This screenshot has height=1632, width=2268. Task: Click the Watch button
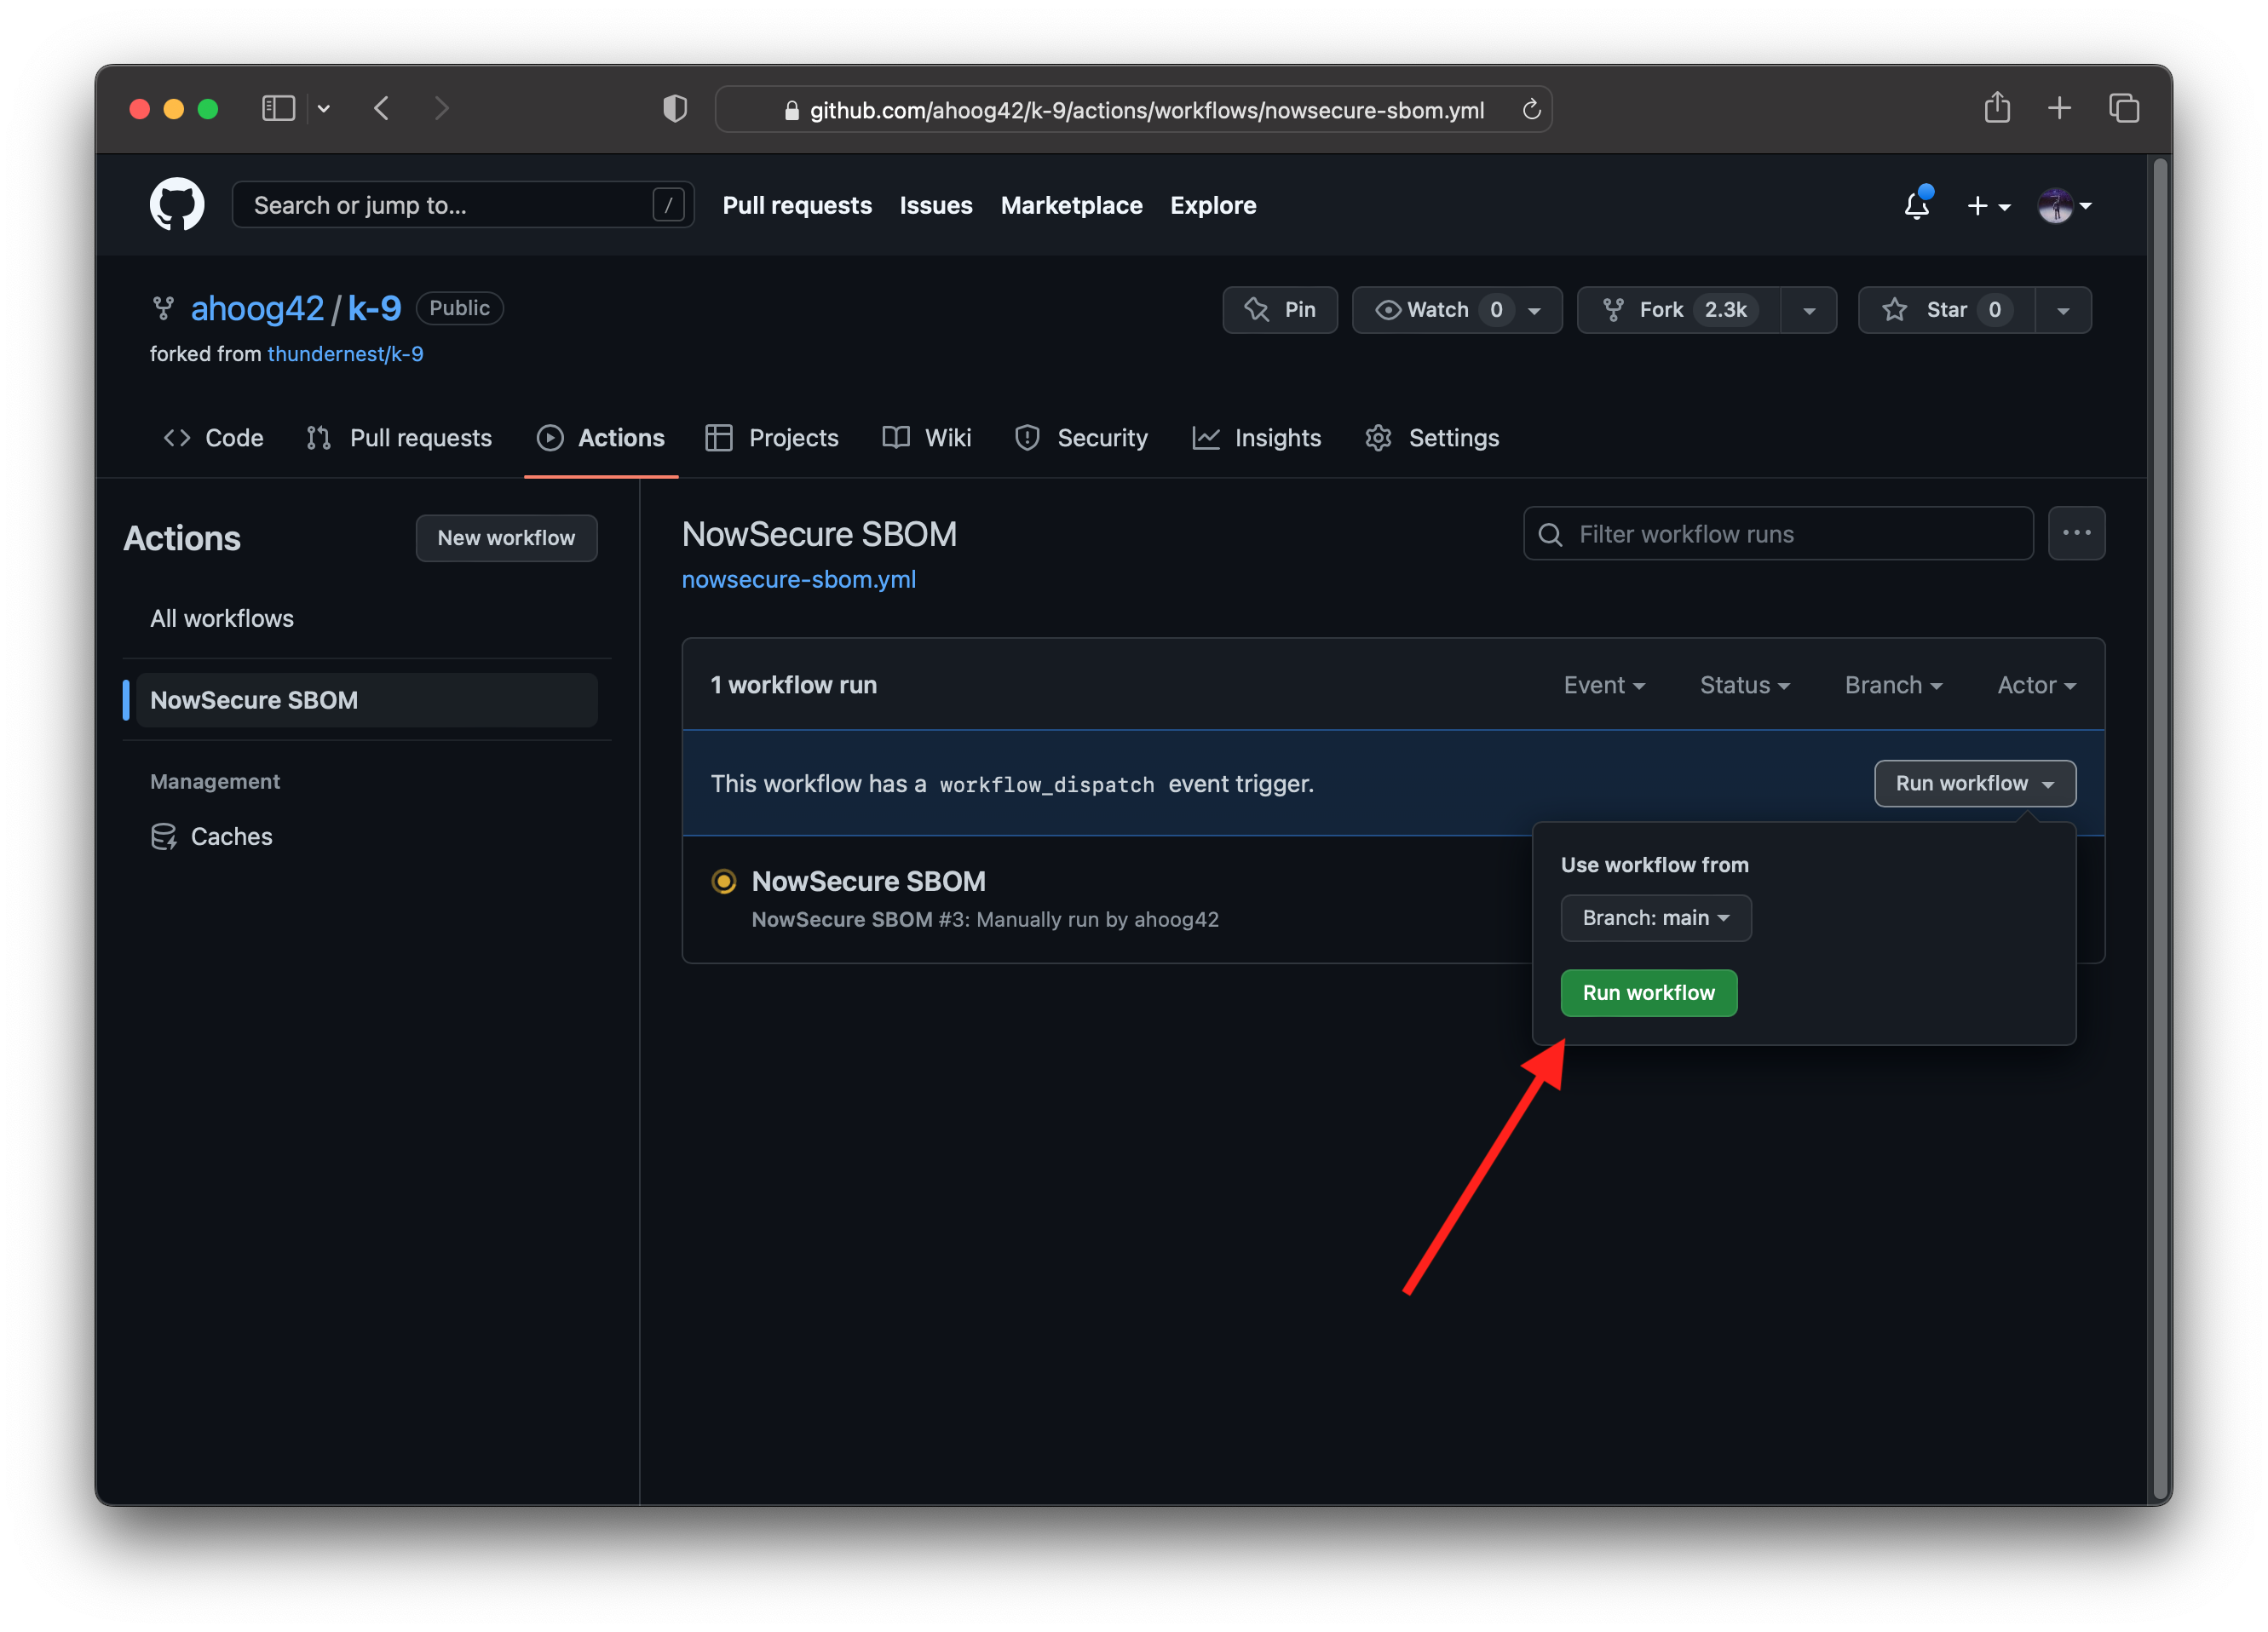click(1456, 310)
